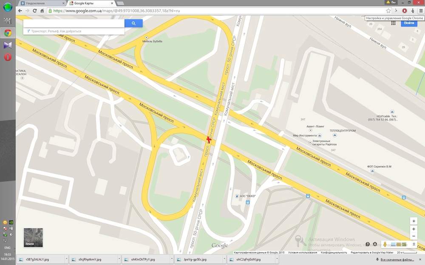
Task: Switch to Земля satellite view thumbnail
Action: [33, 237]
